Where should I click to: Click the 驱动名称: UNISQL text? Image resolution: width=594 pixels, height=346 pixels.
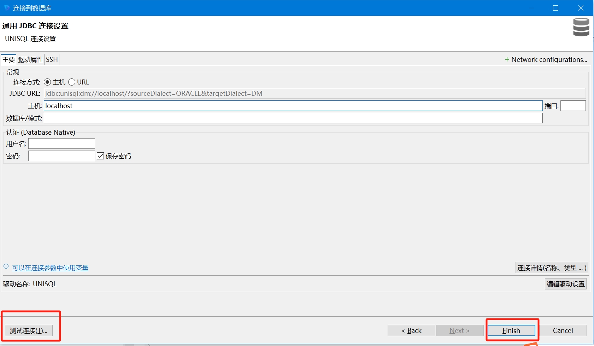tap(30, 284)
